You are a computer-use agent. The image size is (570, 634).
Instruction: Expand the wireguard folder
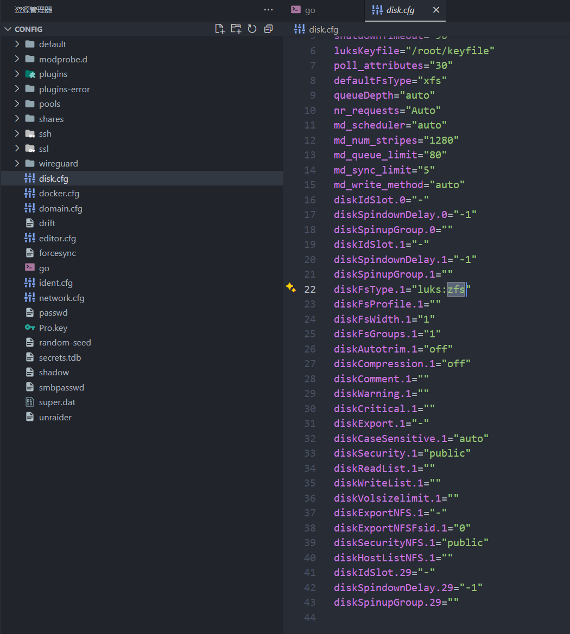[x=17, y=164]
